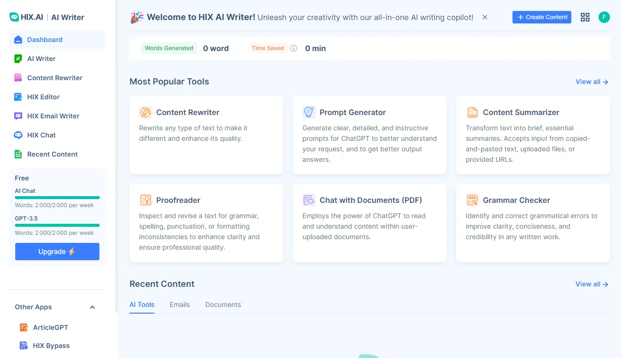Switch to the Documents tab
Image resolution: width=621 pixels, height=358 pixels.
tap(223, 305)
